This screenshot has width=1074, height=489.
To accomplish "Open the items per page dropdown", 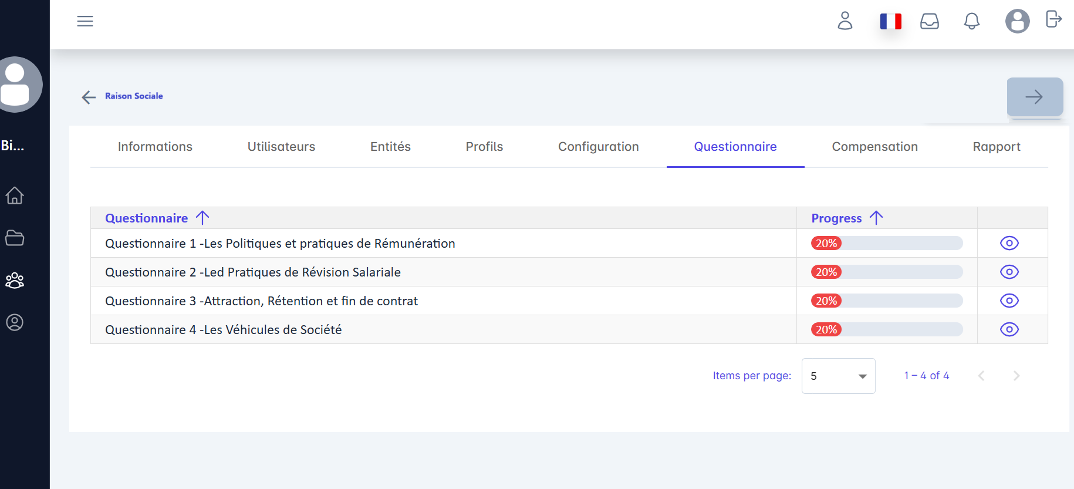I will (x=838, y=376).
